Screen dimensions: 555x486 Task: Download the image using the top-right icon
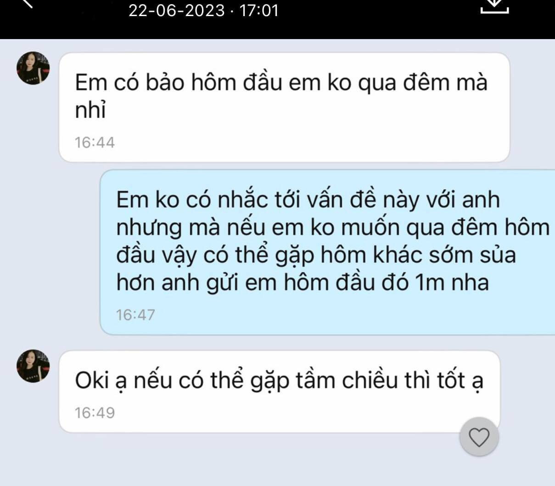pos(494,6)
